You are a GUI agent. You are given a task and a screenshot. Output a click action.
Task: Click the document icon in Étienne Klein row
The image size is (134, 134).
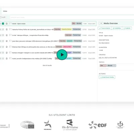7,47
